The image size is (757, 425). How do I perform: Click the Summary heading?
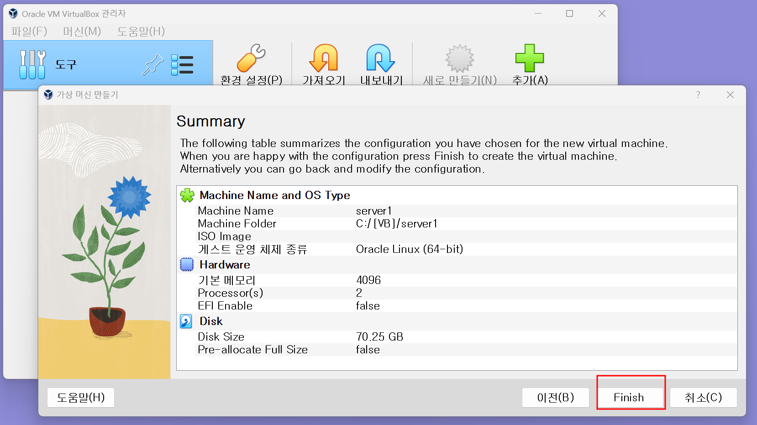tap(211, 121)
